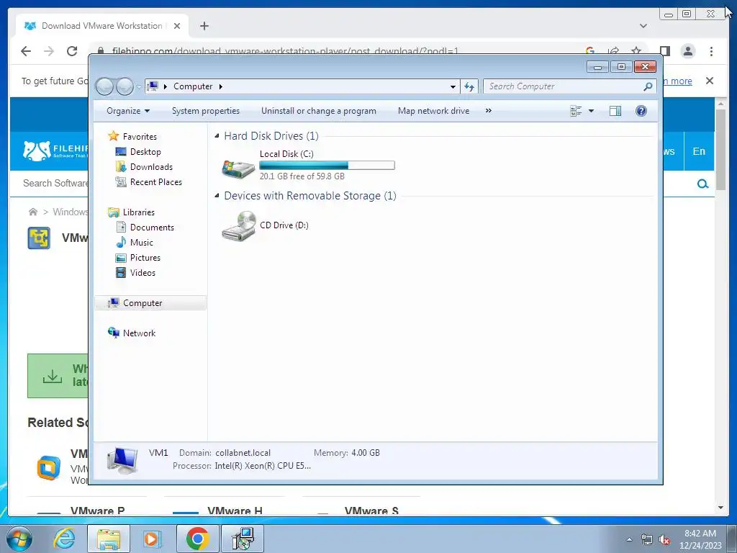The width and height of the screenshot is (737, 553).
Task: Click the Windows Start button
Action: [19, 539]
